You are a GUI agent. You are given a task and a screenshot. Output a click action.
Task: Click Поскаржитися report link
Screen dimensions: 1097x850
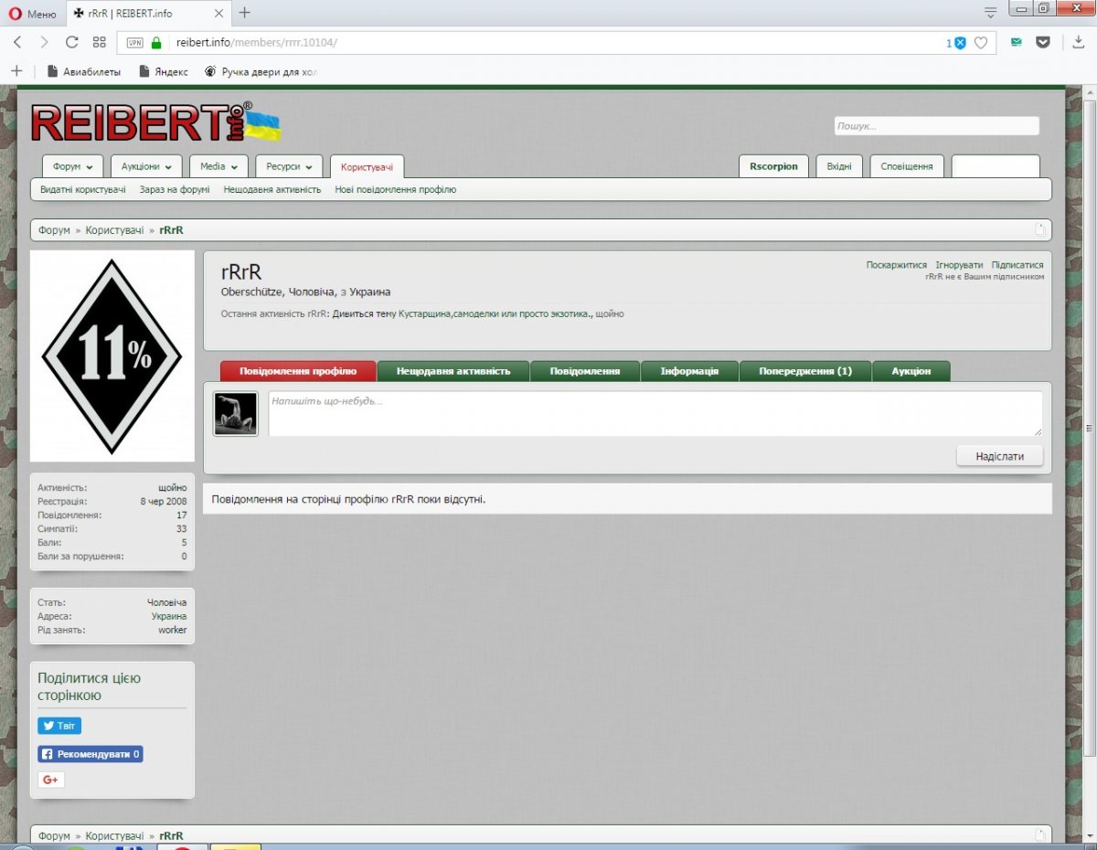(x=897, y=265)
